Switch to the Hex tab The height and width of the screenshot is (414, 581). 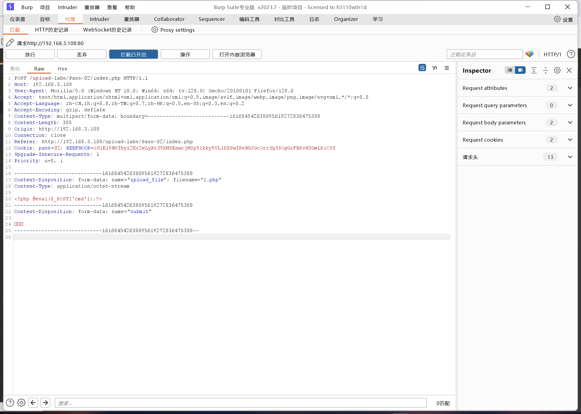click(62, 69)
